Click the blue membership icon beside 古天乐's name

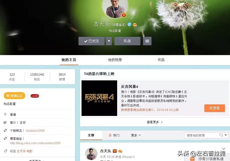129,24
